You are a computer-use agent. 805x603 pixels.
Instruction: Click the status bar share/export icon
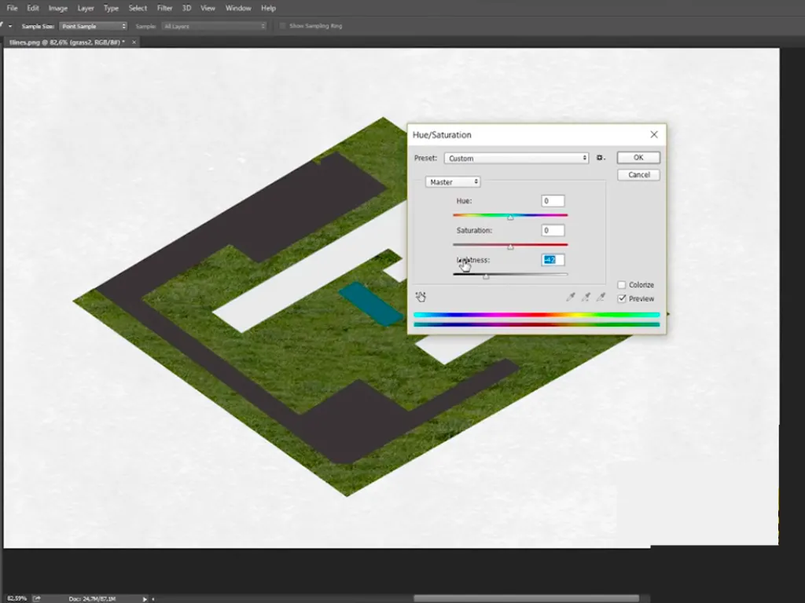36,598
